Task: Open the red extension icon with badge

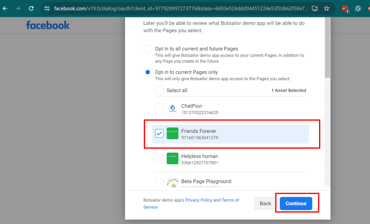Action: [x=345, y=9]
